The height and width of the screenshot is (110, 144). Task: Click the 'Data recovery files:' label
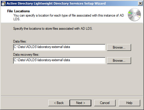click(x=26, y=55)
